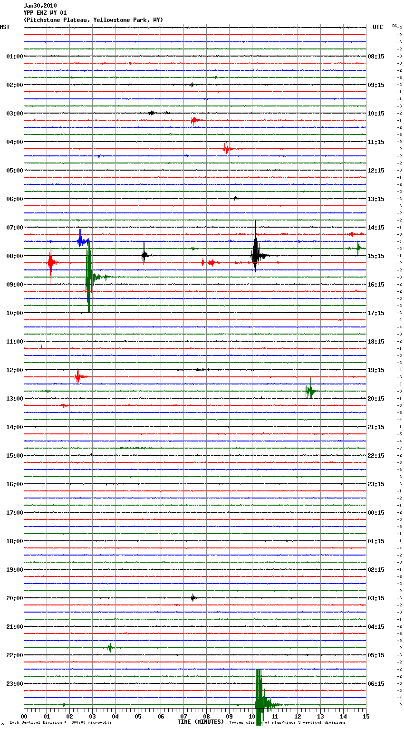404x729 pixels.
Task: Select the YPP EHZ WY 01 station label
Action: point(45,13)
